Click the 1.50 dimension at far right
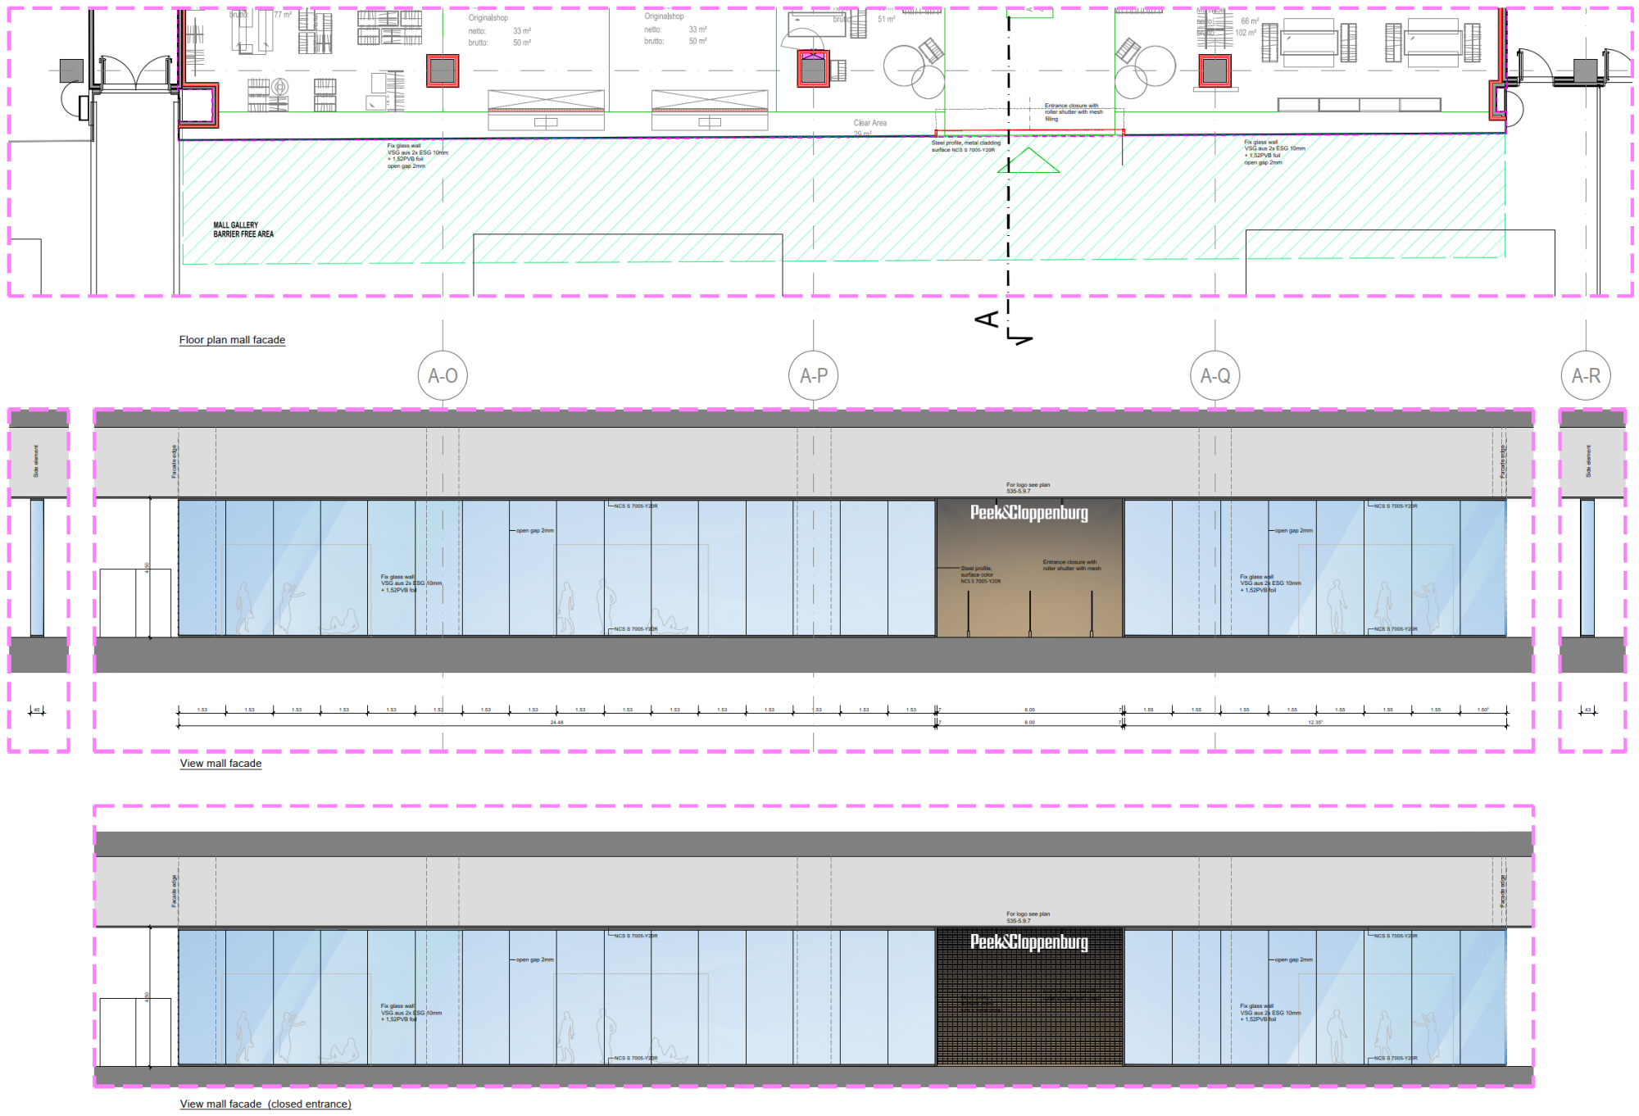 tap(1482, 710)
